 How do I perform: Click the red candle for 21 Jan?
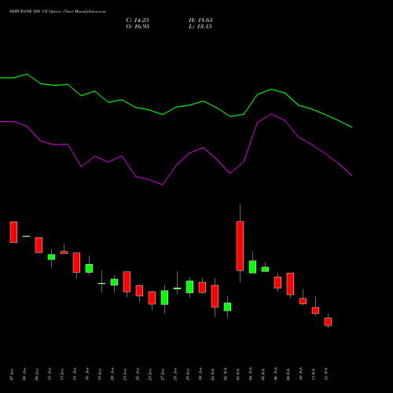click(127, 281)
